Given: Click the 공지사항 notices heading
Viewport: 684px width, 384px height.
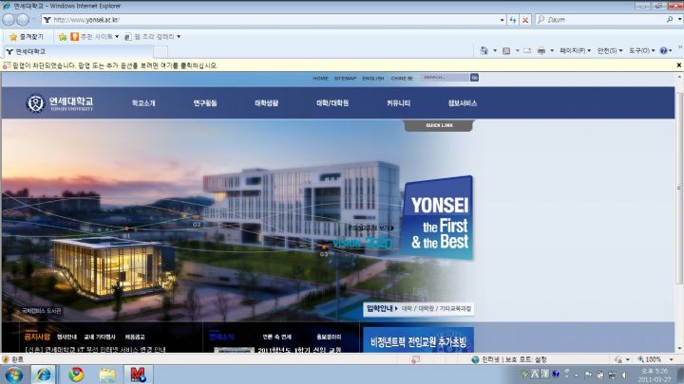Looking at the screenshot, I should (x=37, y=337).
